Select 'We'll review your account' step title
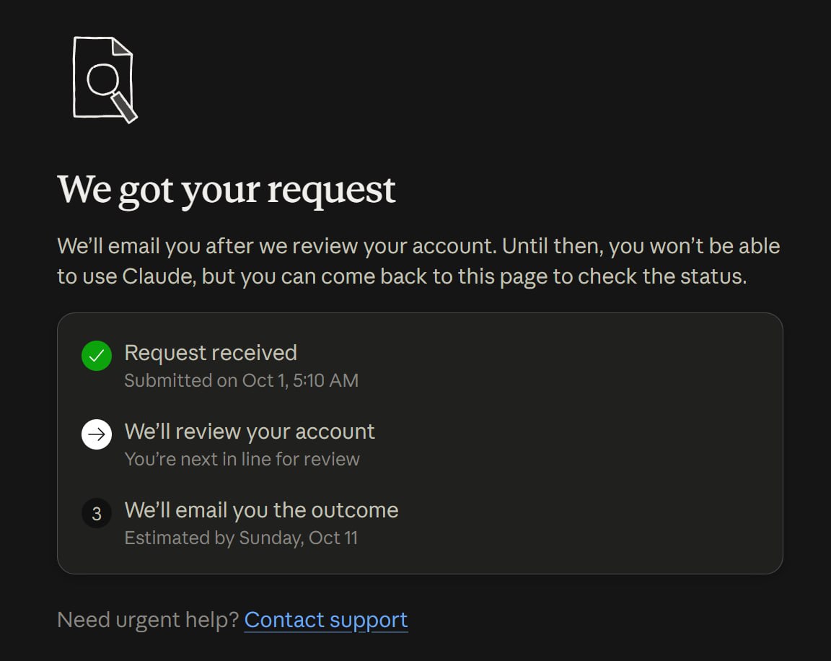Image resolution: width=831 pixels, height=661 pixels. (249, 432)
